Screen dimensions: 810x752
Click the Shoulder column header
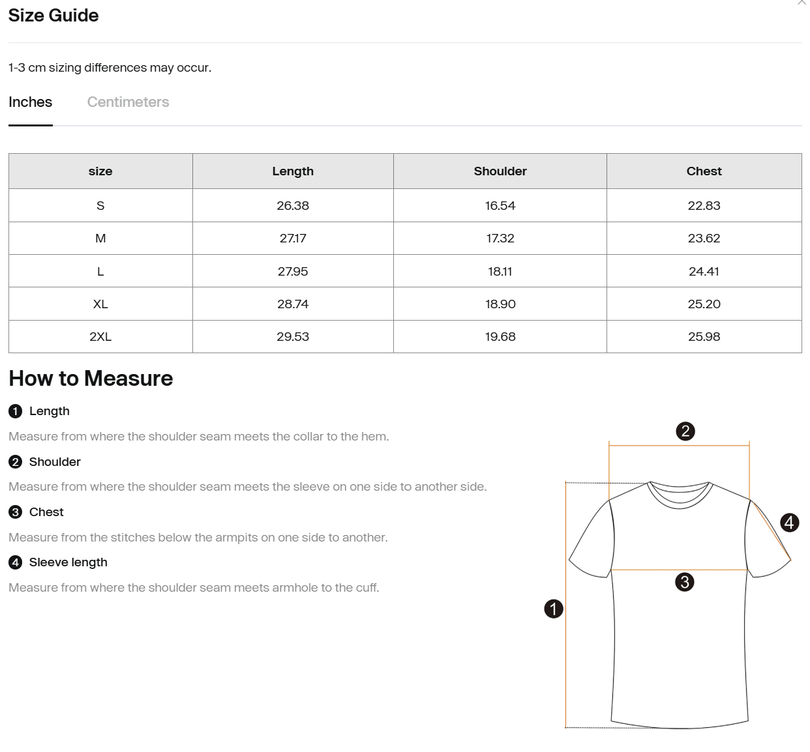(x=500, y=171)
